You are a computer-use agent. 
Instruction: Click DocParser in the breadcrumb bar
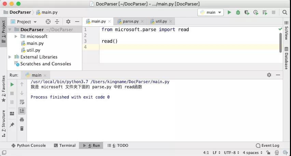[x=17, y=12]
